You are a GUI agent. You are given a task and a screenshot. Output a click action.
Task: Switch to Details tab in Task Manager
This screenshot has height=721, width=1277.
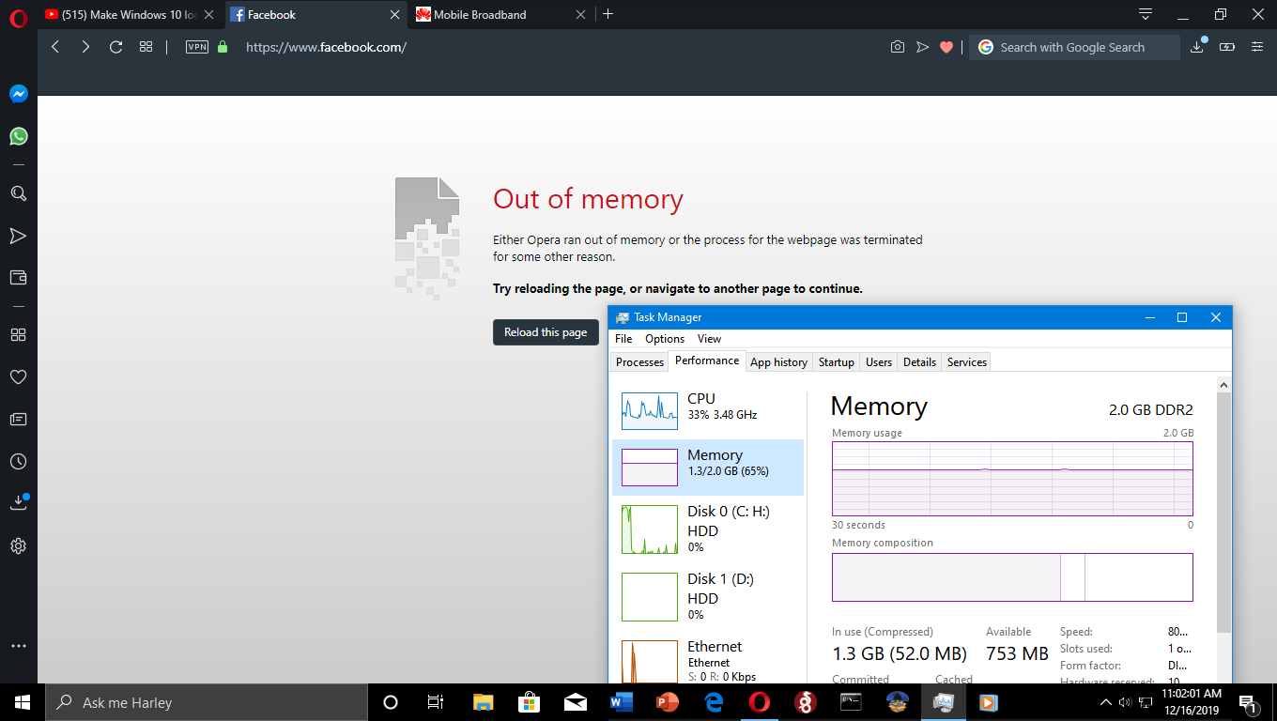pyautogui.click(x=919, y=362)
